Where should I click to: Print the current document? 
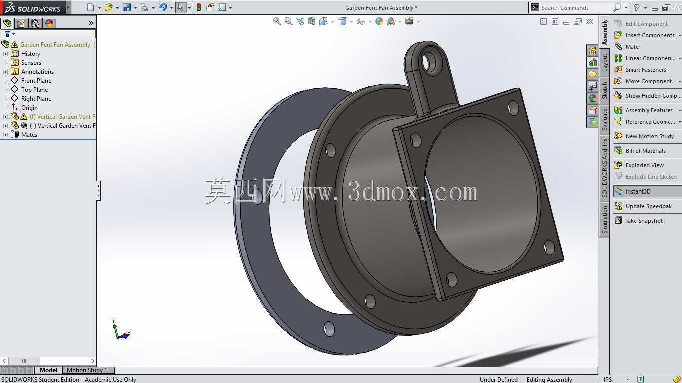[144, 7]
